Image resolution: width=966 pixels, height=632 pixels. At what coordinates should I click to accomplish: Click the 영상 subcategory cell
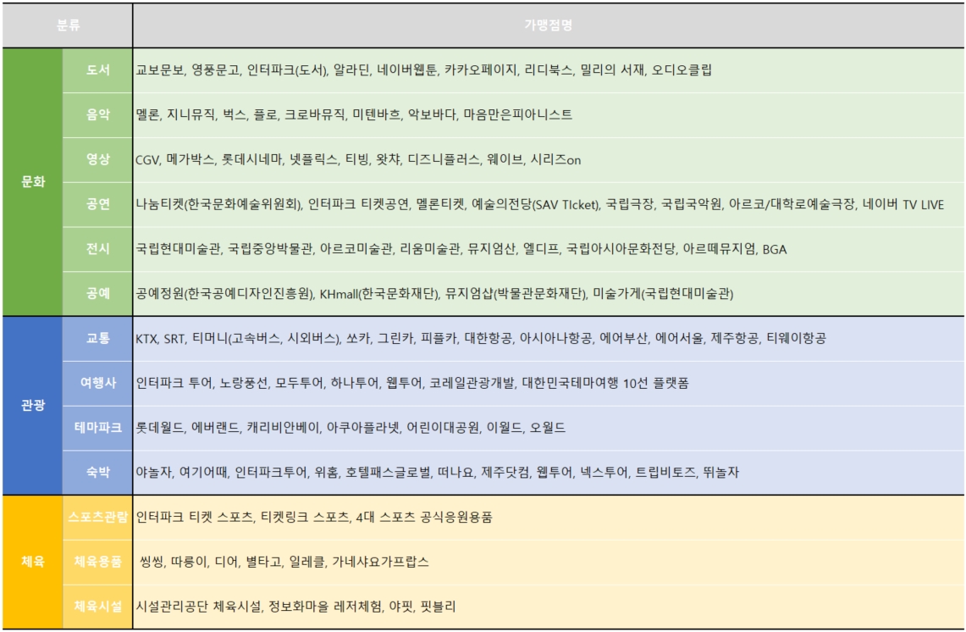[x=97, y=160]
